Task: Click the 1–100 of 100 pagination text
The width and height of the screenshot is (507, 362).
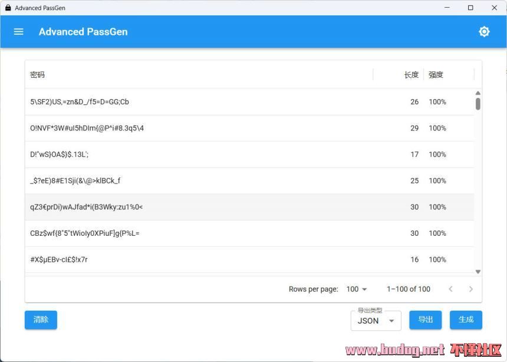Action: coord(409,289)
